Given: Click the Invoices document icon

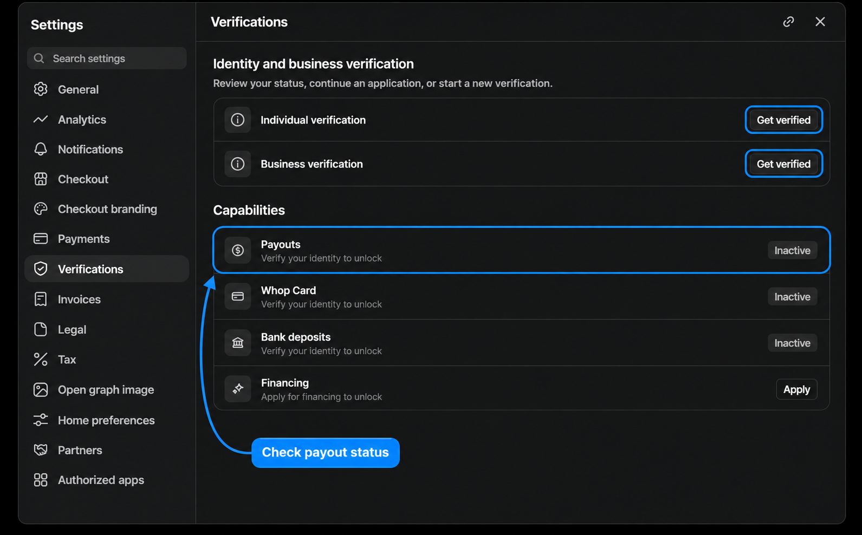Looking at the screenshot, I should click(x=41, y=299).
